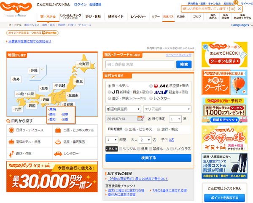Open the レンタカー navigation tab
This screenshot has height=203, width=253.
(138, 16)
